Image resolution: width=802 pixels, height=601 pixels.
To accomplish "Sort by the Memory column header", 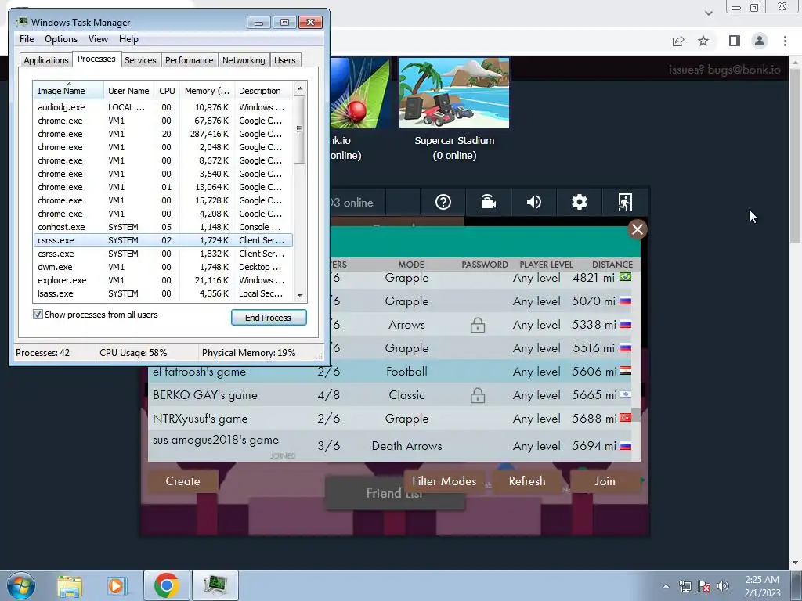I will [x=207, y=91].
